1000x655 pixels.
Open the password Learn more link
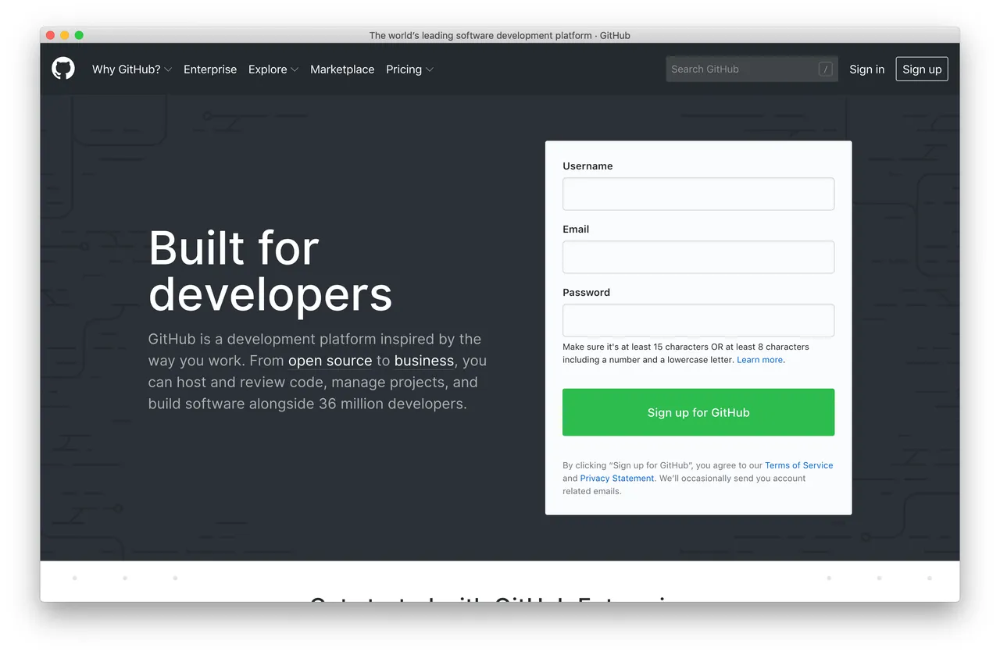click(x=759, y=360)
